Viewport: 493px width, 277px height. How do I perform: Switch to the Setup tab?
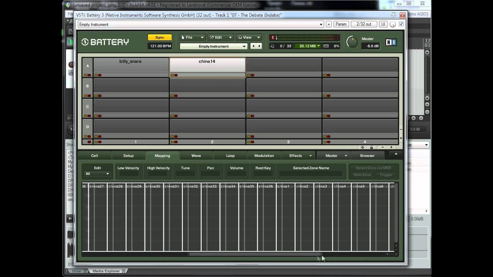click(128, 156)
